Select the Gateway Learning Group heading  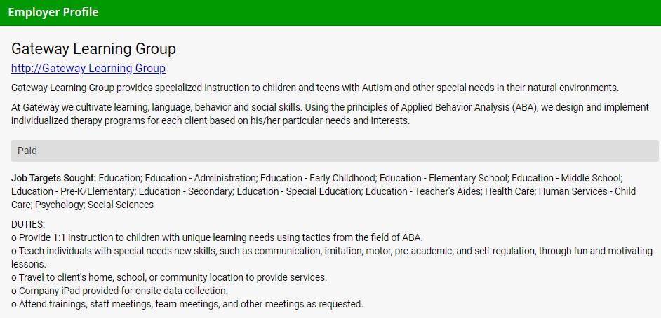(x=93, y=49)
